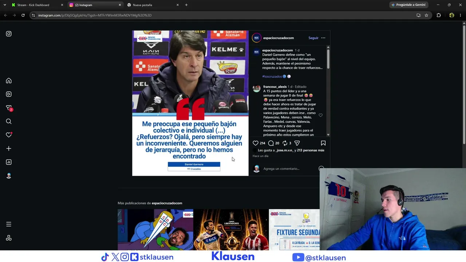Go back to the previous page
466x262 pixels.
tap(5, 15)
